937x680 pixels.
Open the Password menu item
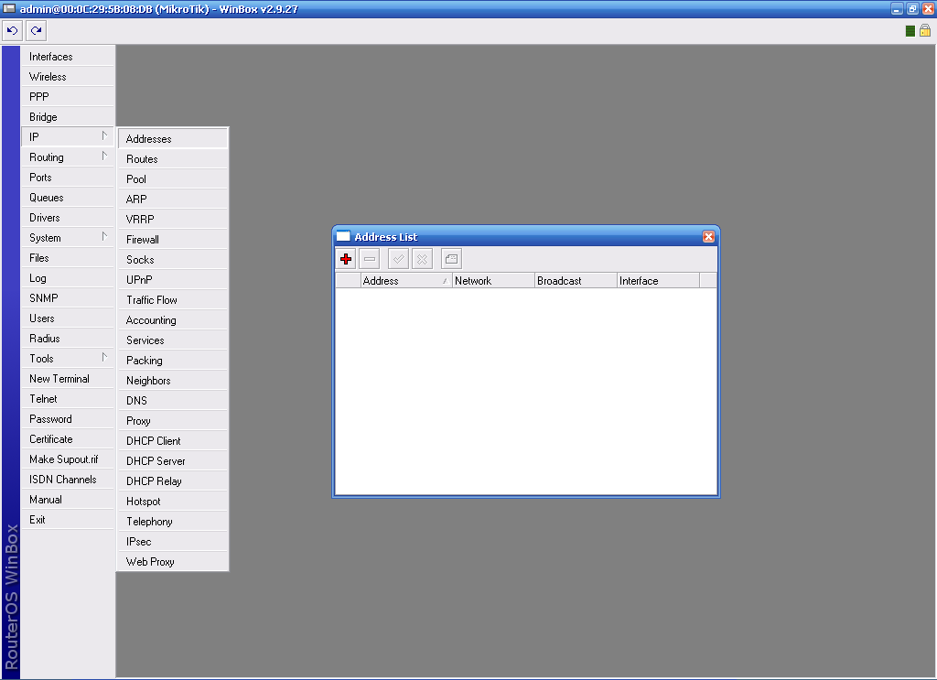coord(68,419)
